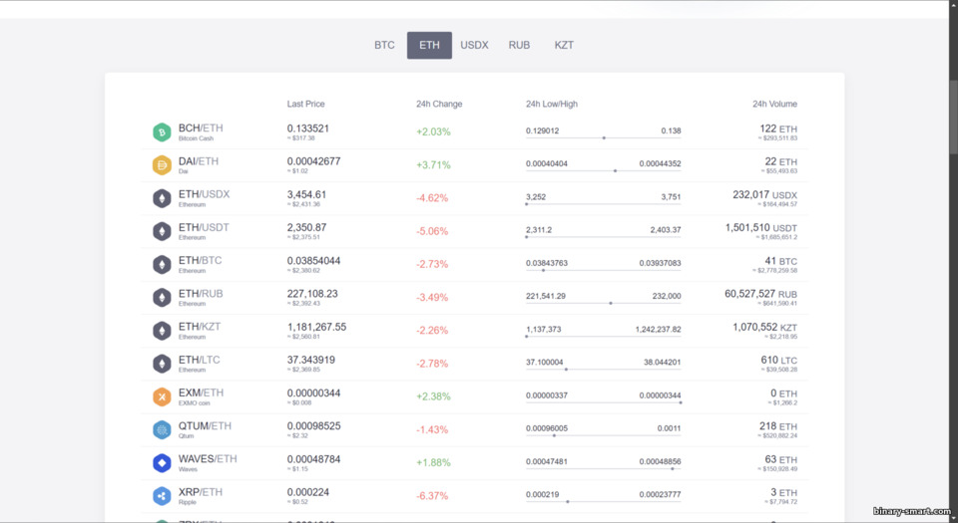The height and width of the screenshot is (523, 958).
Task: Click the 24h Volume column header
Action: [x=774, y=104]
